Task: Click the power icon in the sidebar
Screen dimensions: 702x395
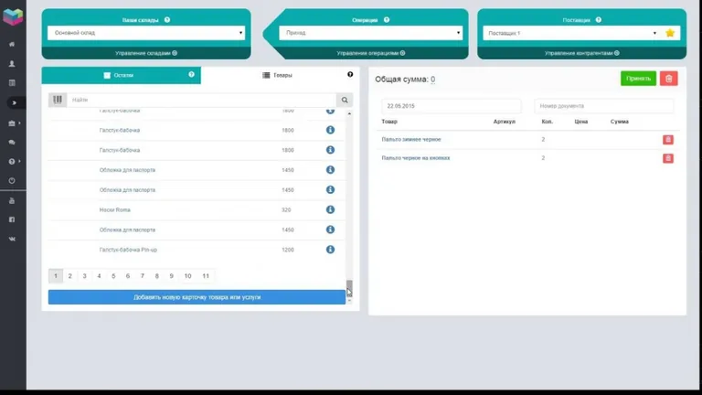Action: [x=12, y=180]
